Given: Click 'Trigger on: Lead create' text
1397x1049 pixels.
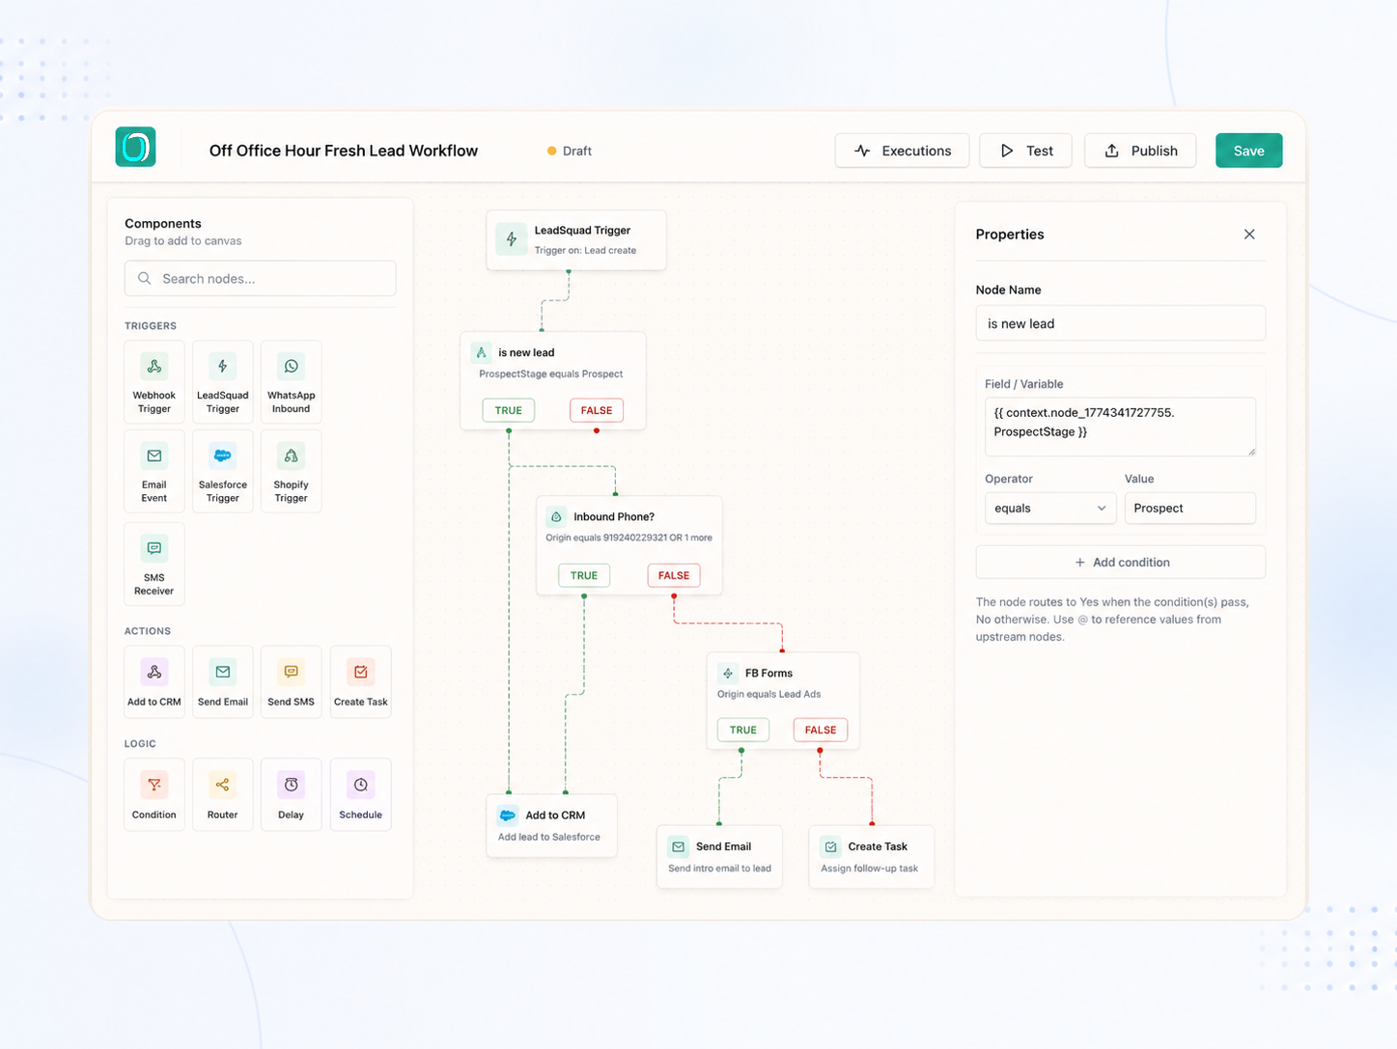Looking at the screenshot, I should pyautogui.click(x=585, y=250).
